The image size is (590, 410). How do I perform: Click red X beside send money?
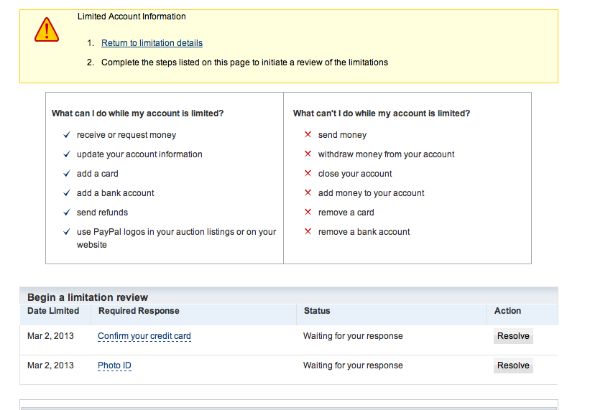click(x=308, y=135)
